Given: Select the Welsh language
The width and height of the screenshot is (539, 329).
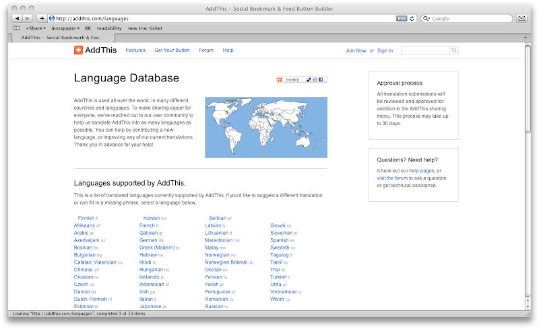Looking at the screenshot, I should click(x=277, y=299).
